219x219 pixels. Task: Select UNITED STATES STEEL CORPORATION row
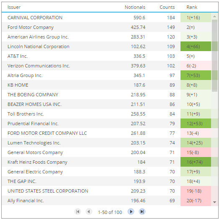[106, 191]
